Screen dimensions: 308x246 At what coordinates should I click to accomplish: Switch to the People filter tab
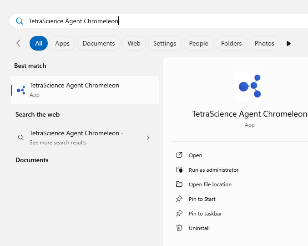199,43
